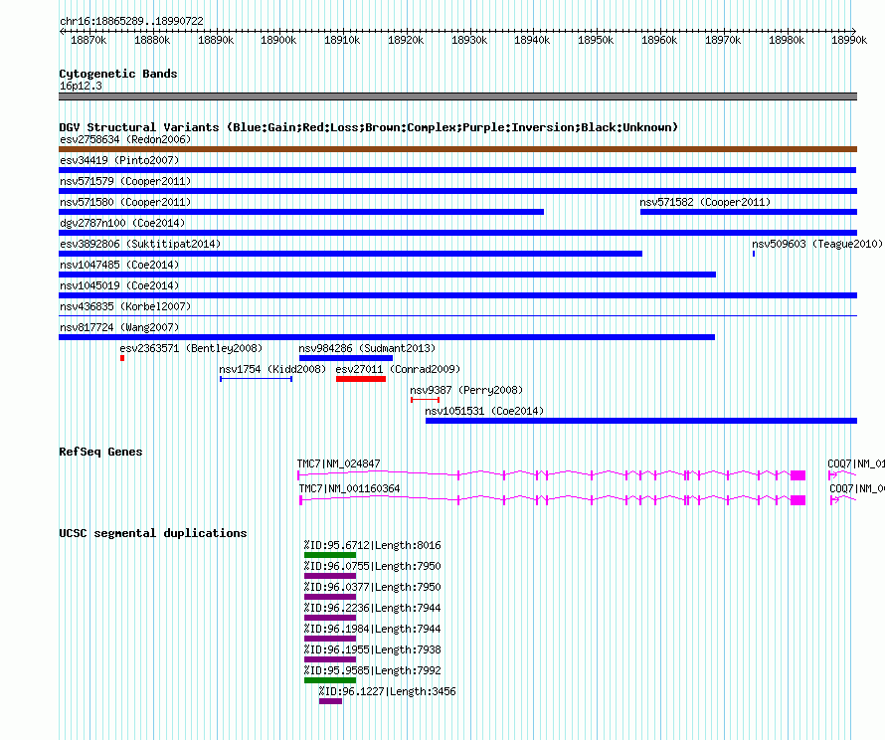
Task: Click the small red esv2363571 loss marker
Action: tap(122, 358)
